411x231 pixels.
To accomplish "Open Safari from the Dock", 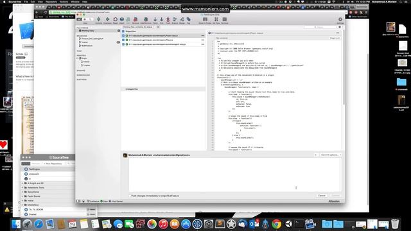I will (x=39, y=224).
